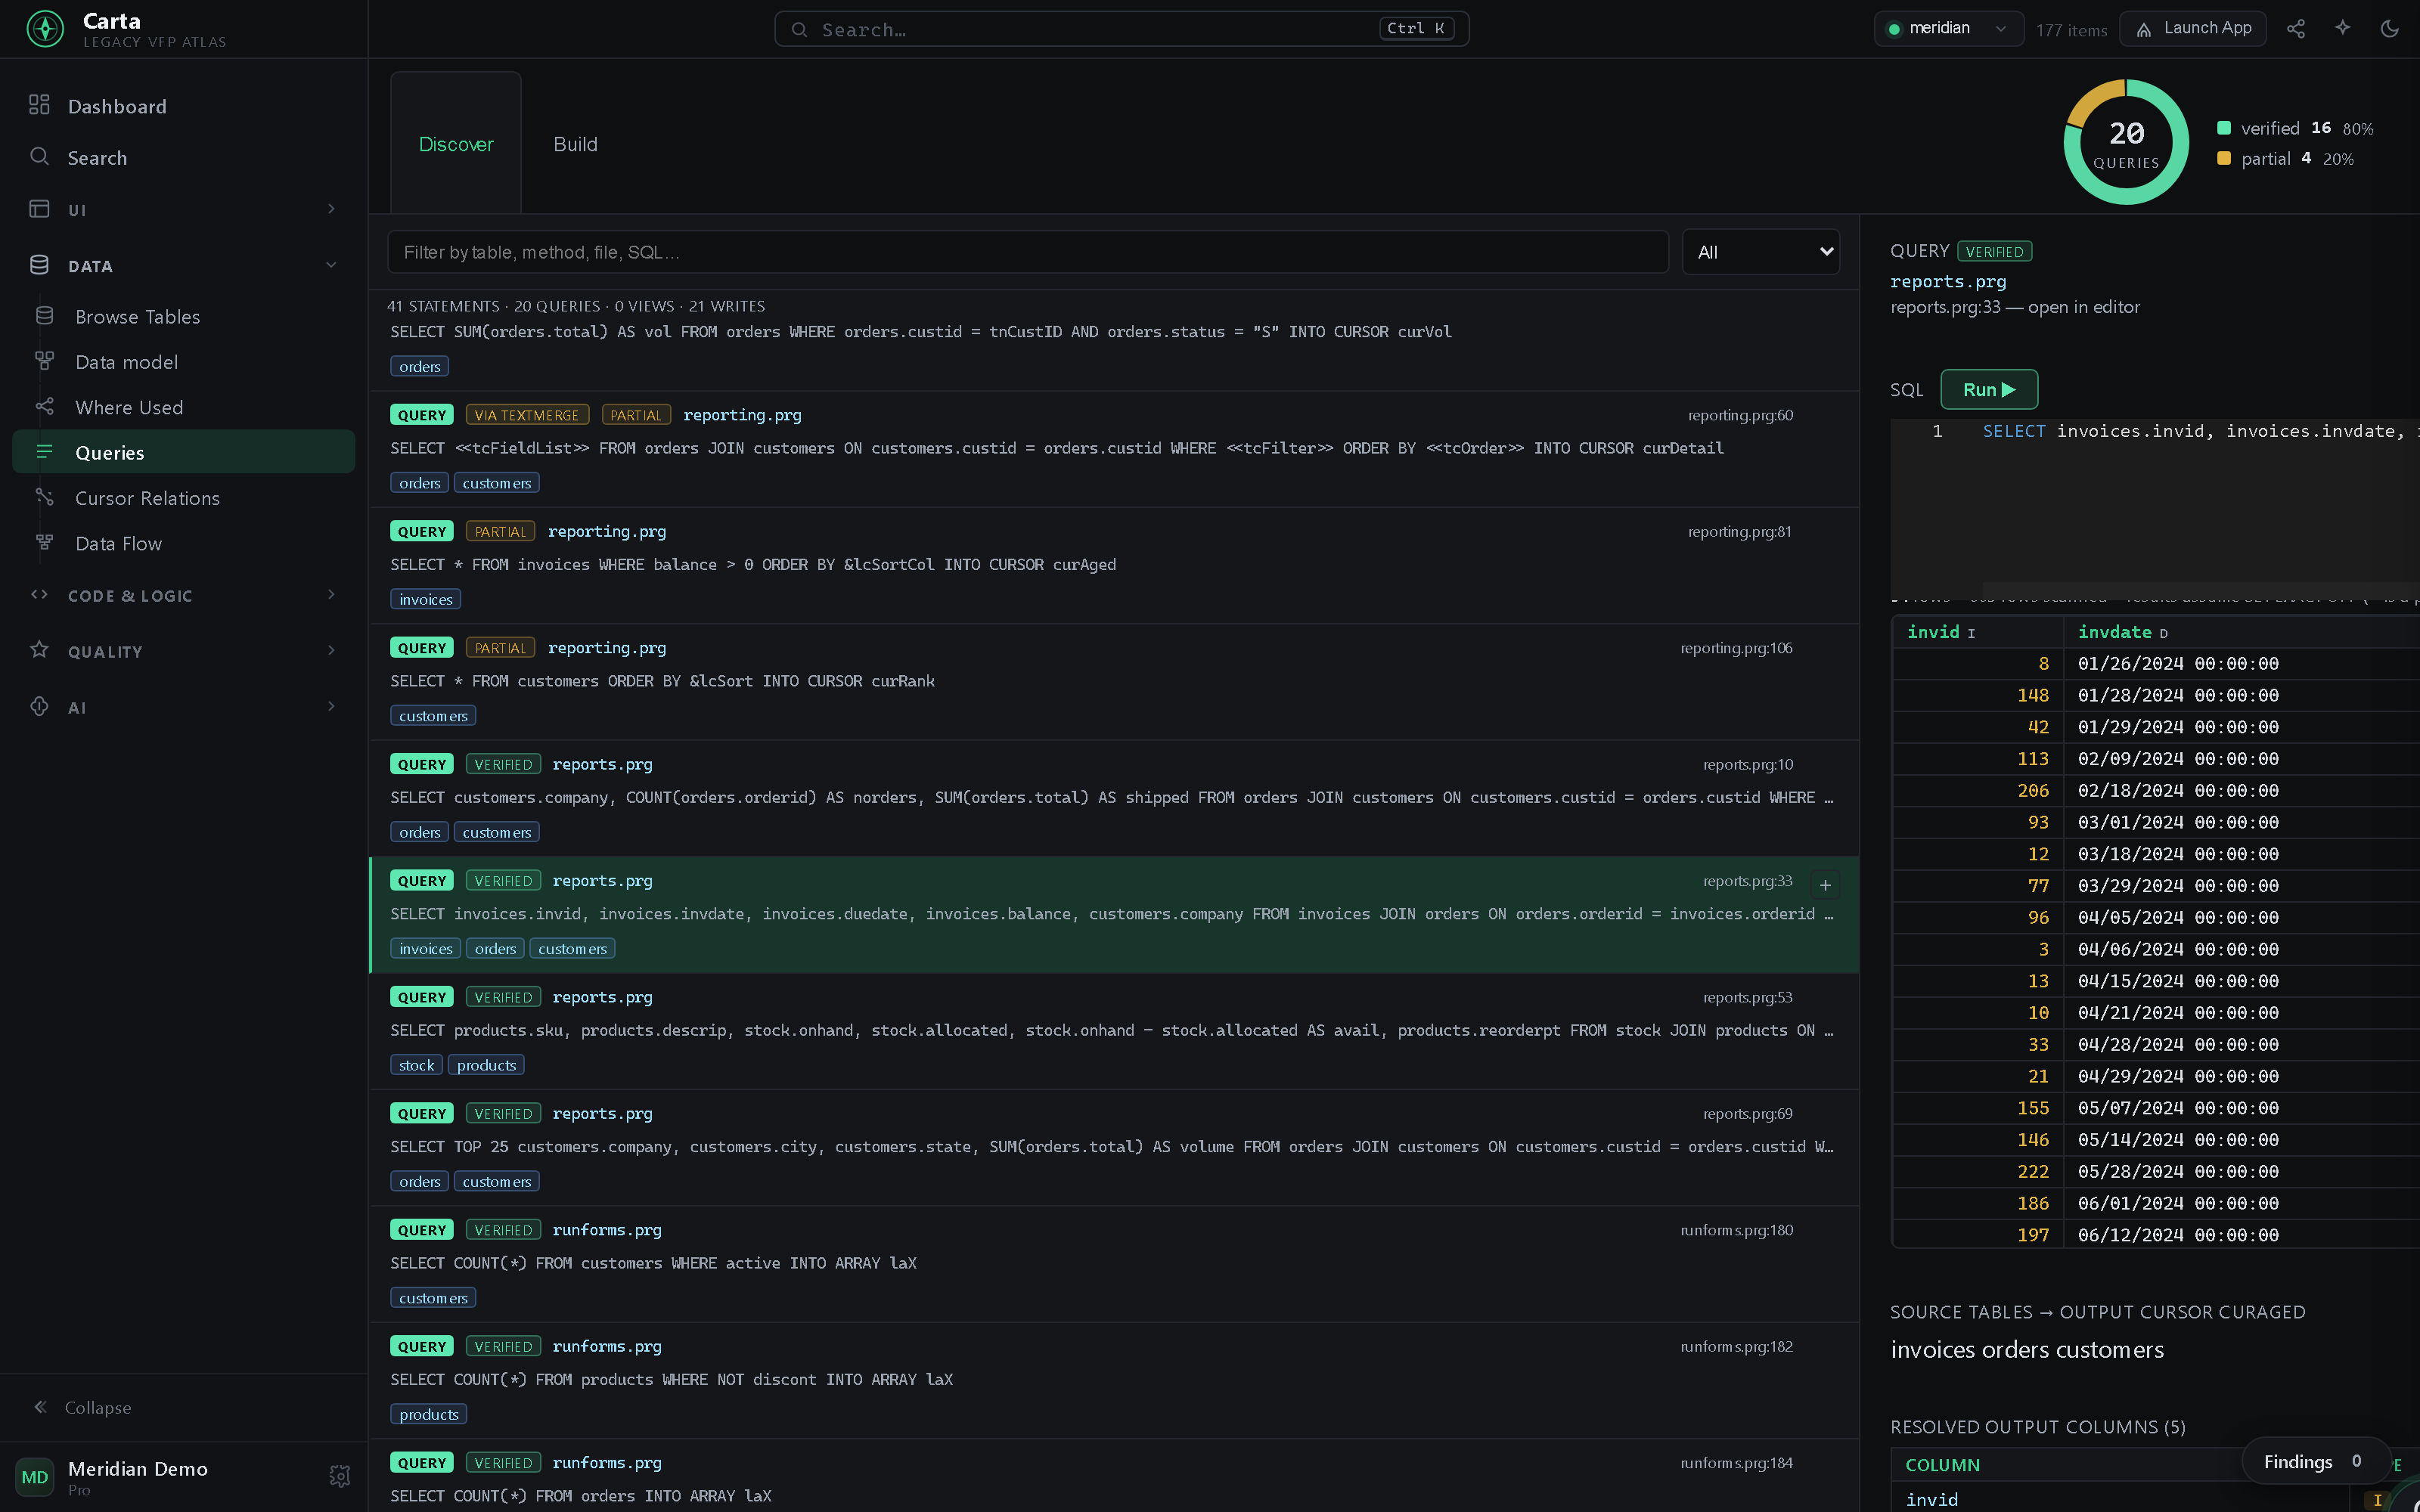Click the Carta compass logo icon

point(45,29)
